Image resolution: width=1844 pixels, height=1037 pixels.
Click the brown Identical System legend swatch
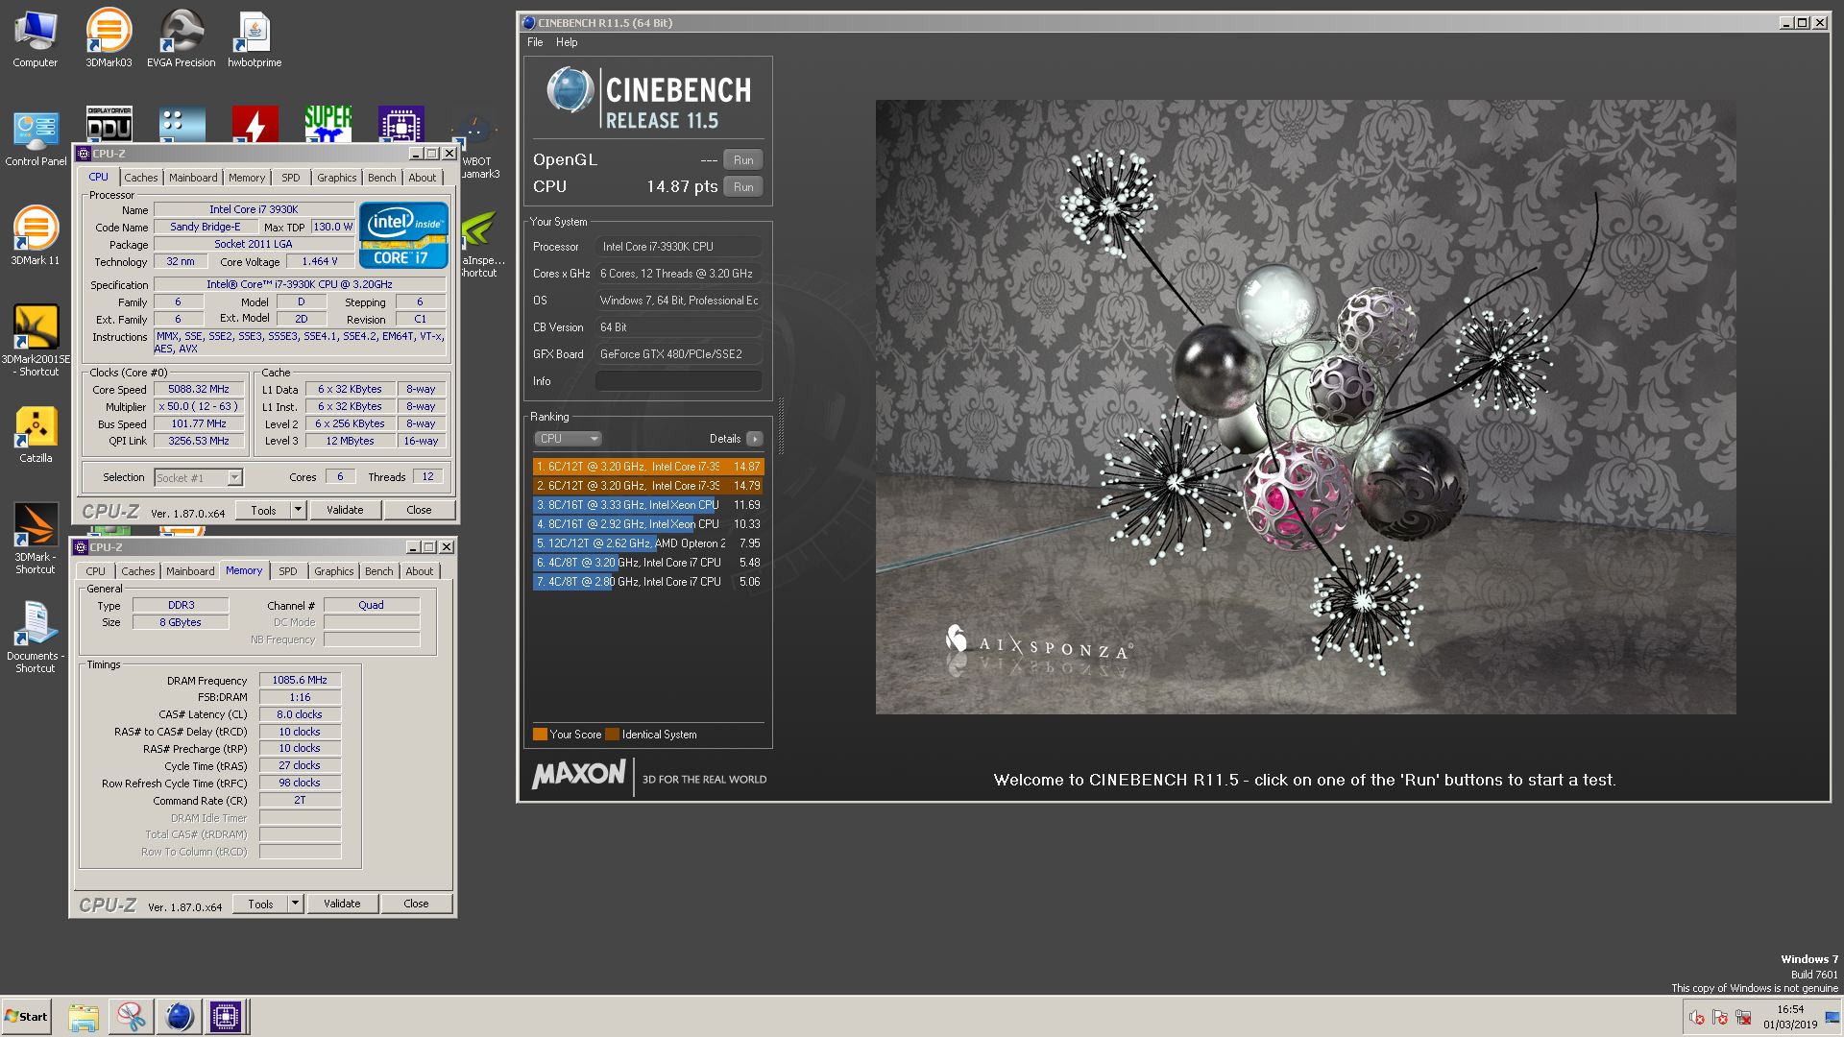coord(613,735)
